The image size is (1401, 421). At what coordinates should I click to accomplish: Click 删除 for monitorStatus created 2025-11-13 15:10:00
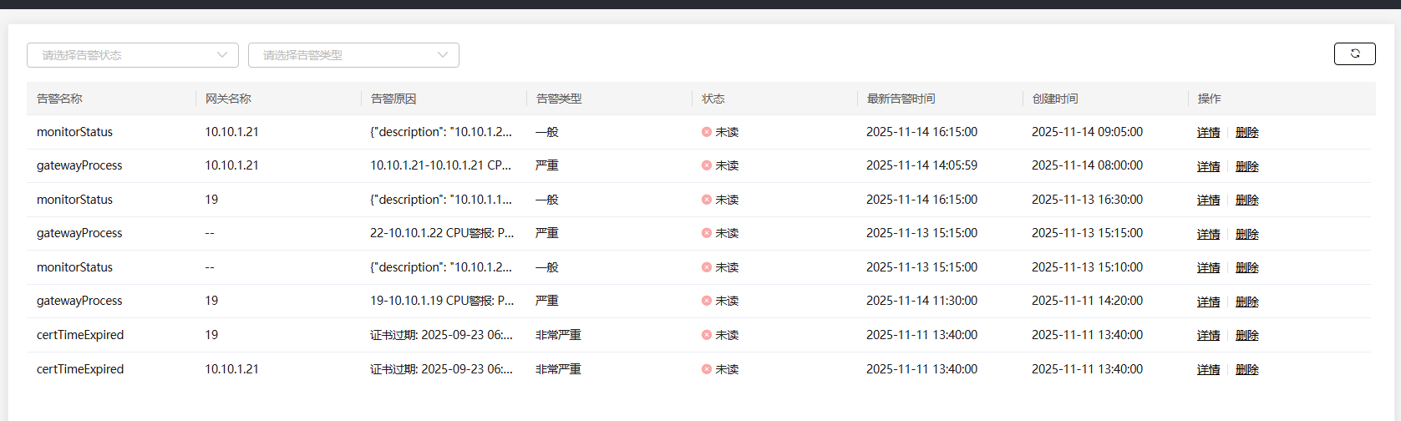click(x=1246, y=267)
